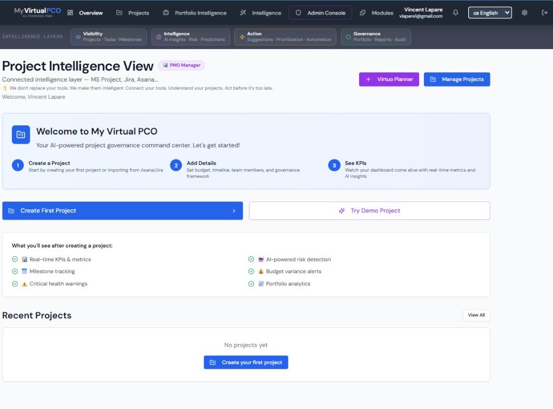
Task: Click the Governance shield icon
Action: coord(348,37)
